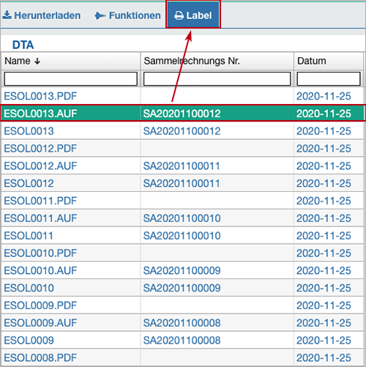Click the date in the ESOL0012.PDF row
The height and width of the screenshot is (367, 366).
(x=324, y=149)
